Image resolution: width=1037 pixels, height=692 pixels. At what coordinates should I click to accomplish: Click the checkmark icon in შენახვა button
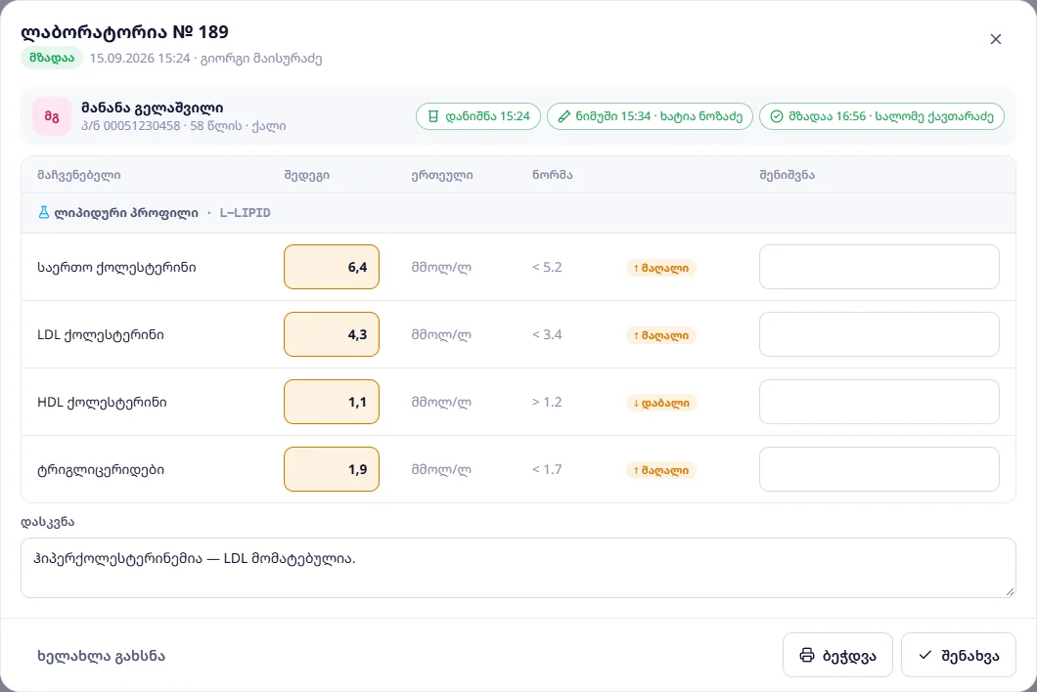925,655
